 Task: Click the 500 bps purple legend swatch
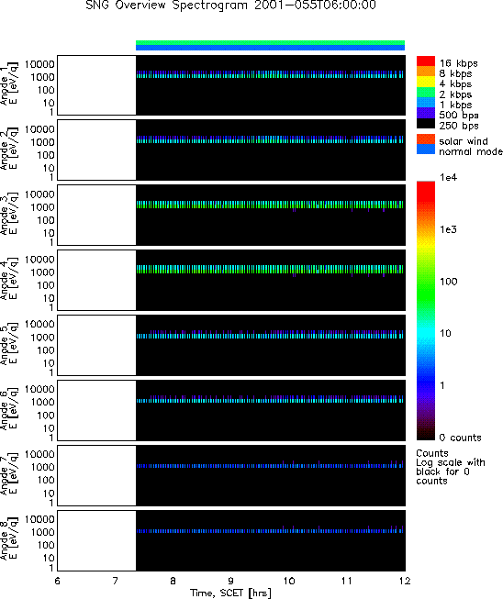click(x=426, y=113)
